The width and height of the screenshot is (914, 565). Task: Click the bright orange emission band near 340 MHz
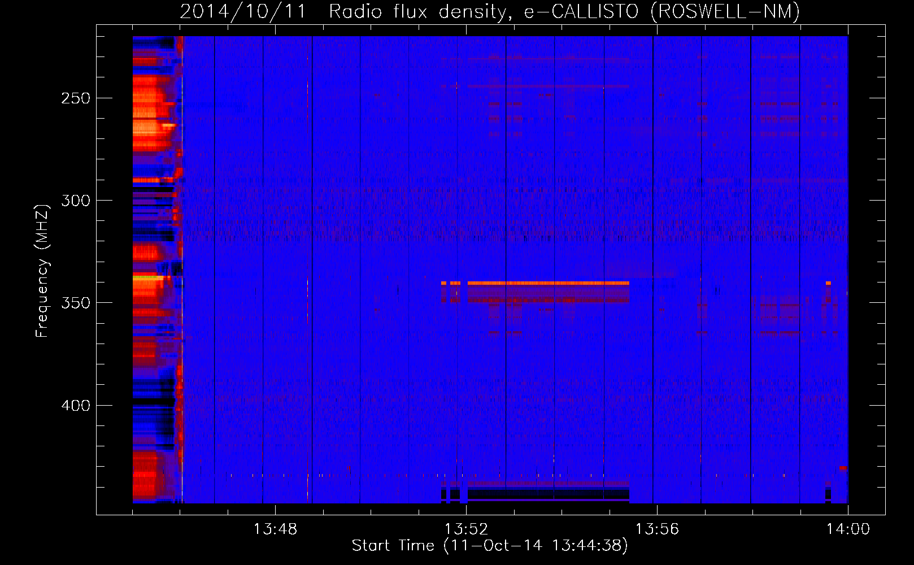[x=548, y=283]
